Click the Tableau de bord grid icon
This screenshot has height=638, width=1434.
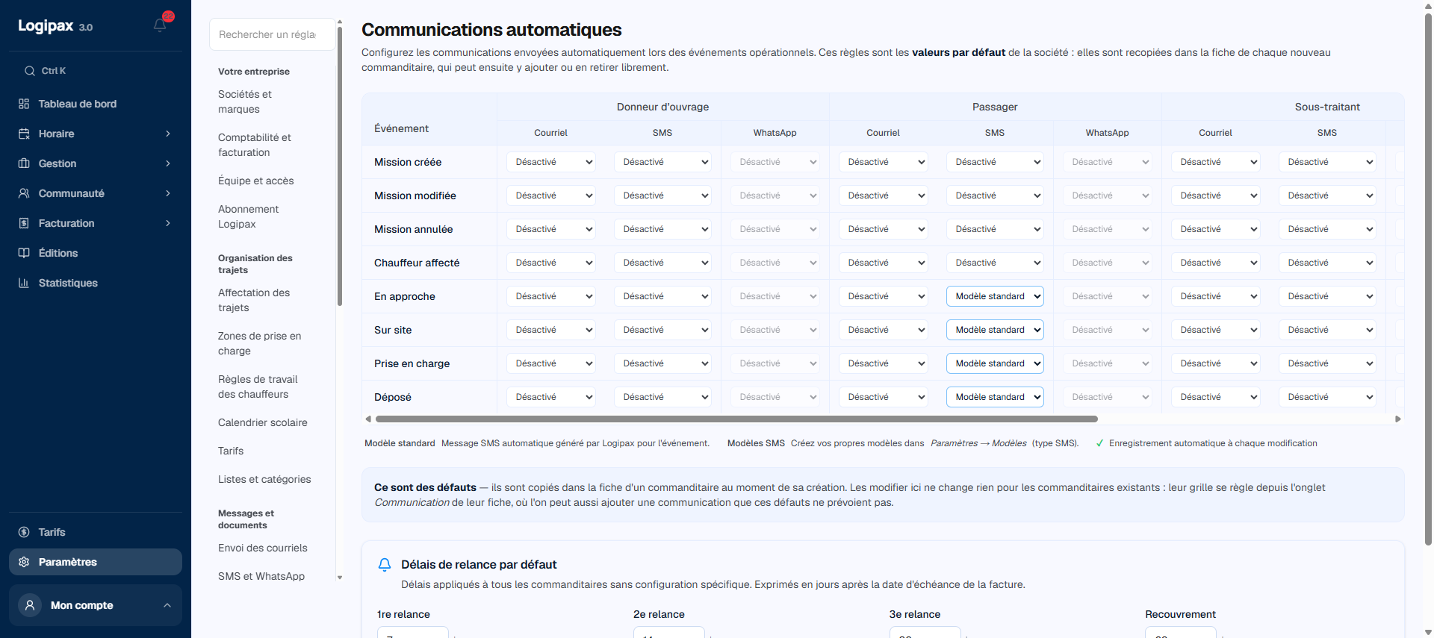24,104
